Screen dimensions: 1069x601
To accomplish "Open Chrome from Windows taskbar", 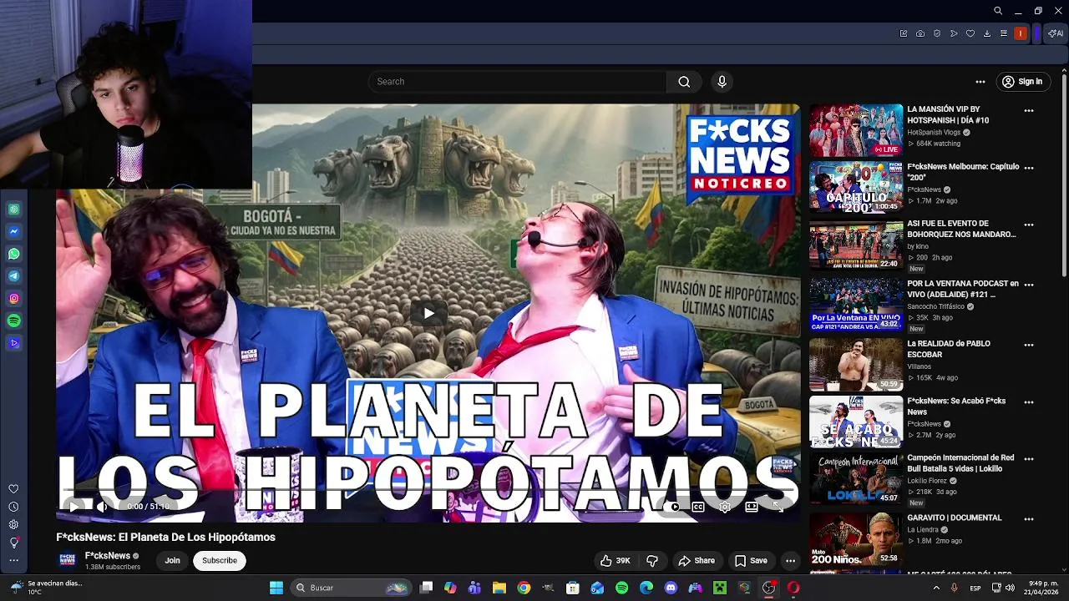I will pyautogui.click(x=524, y=588).
